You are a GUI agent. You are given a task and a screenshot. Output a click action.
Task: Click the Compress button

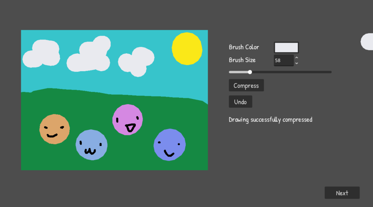246,85
